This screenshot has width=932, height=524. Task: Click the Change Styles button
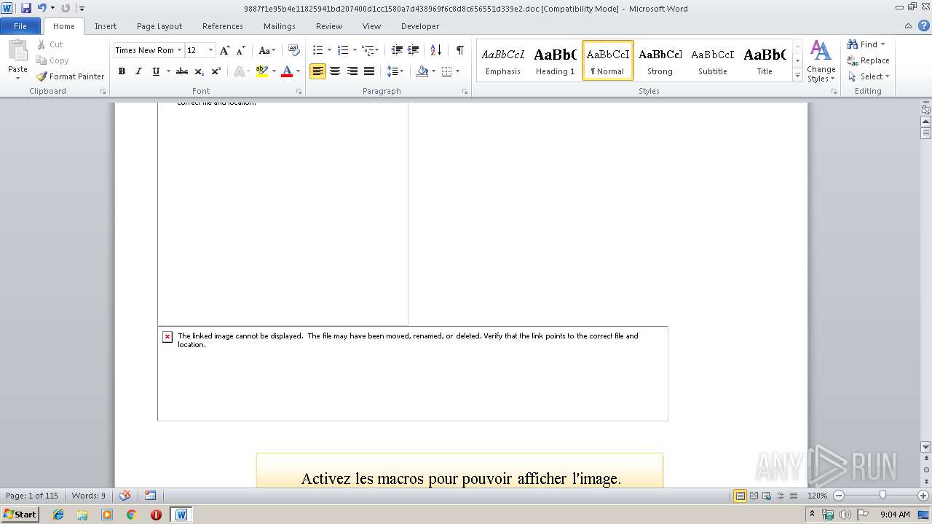coord(821,61)
